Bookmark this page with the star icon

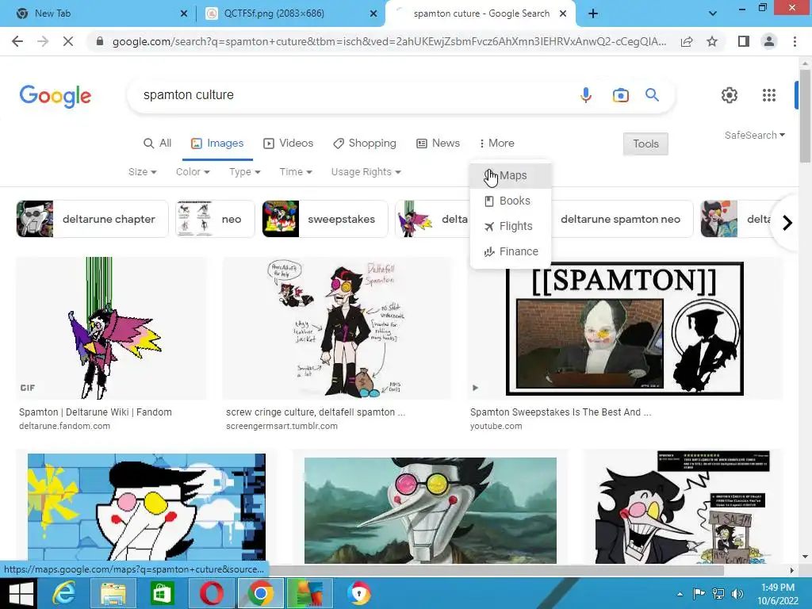pos(712,41)
